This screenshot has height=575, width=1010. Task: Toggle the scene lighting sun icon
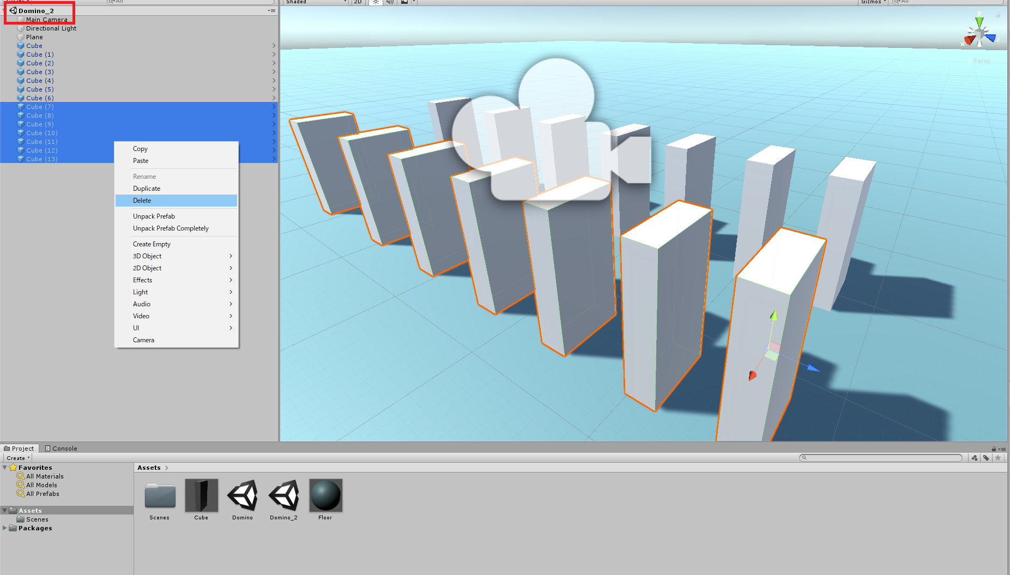[x=376, y=2]
